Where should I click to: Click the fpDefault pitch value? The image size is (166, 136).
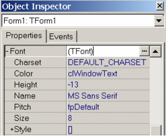coord(84,107)
